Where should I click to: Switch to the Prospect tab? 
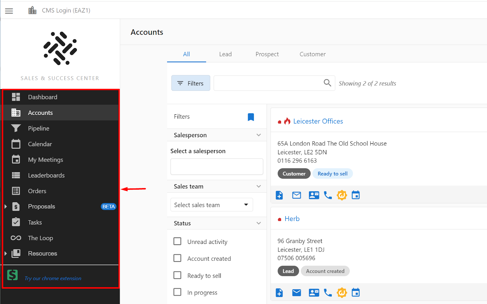tap(267, 54)
